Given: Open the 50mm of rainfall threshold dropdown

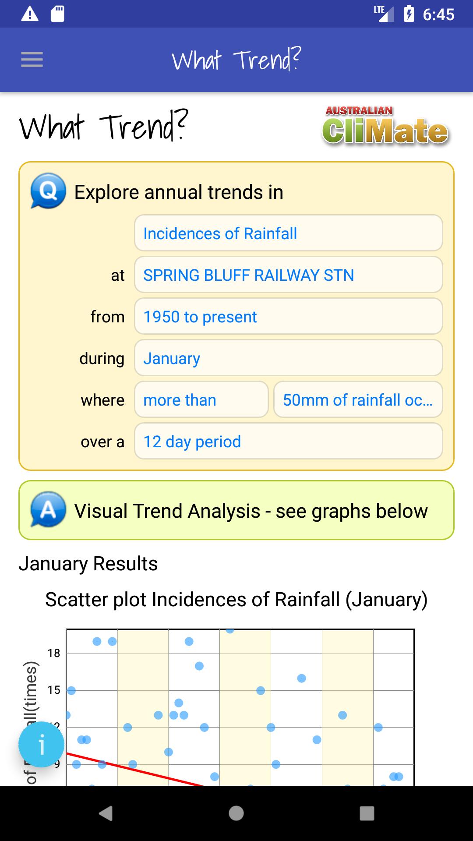Looking at the screenshot, I should (x=358, y=399).
